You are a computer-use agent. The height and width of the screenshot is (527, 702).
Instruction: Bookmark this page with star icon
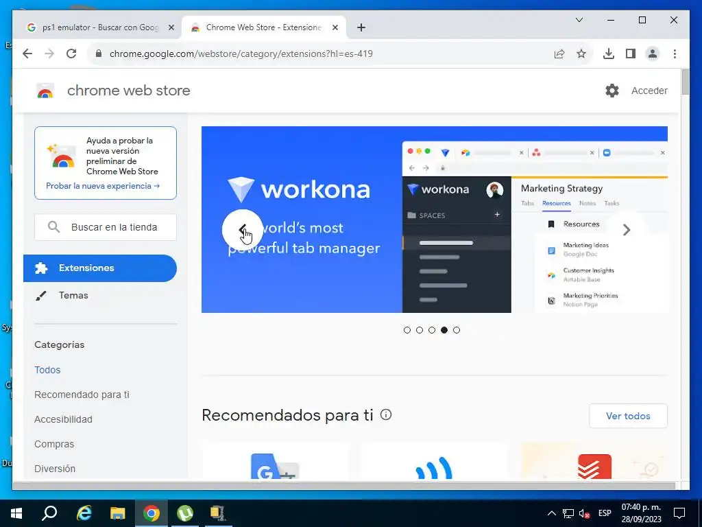[x=581, y=54]
